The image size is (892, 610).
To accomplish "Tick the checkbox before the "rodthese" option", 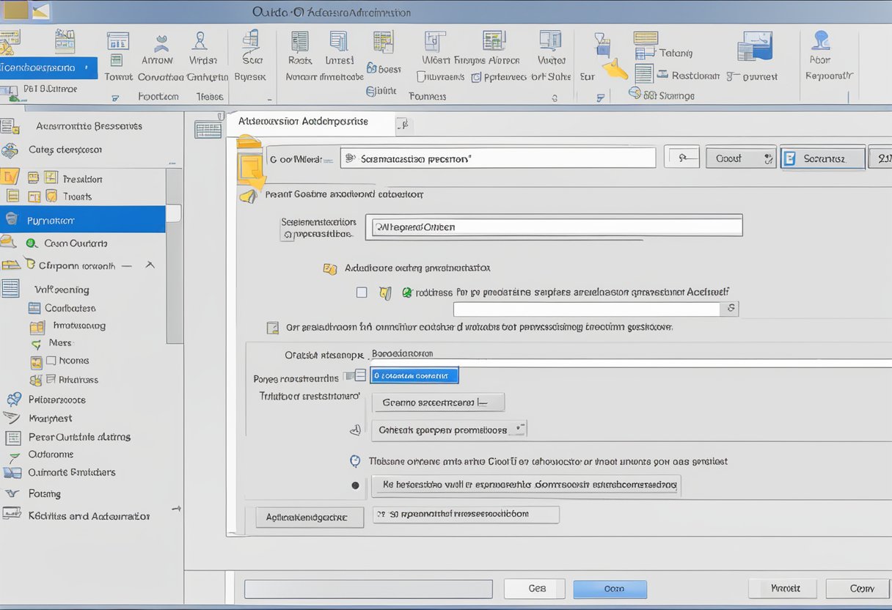I will 362,292.
